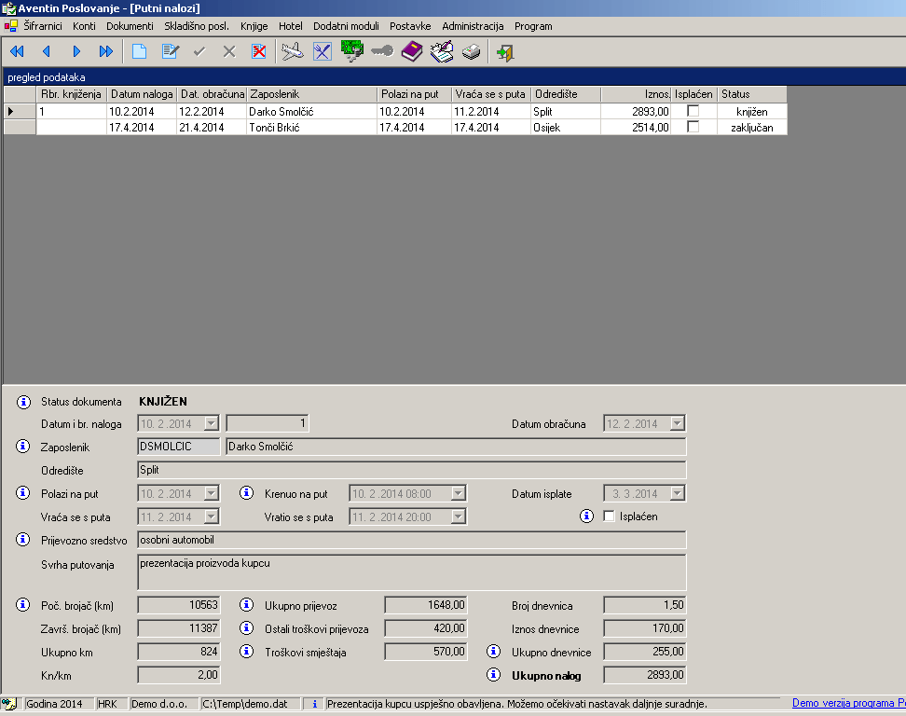
Task: Check the Isplaćen checkbox in details form
Action: (x=610, y=516)
